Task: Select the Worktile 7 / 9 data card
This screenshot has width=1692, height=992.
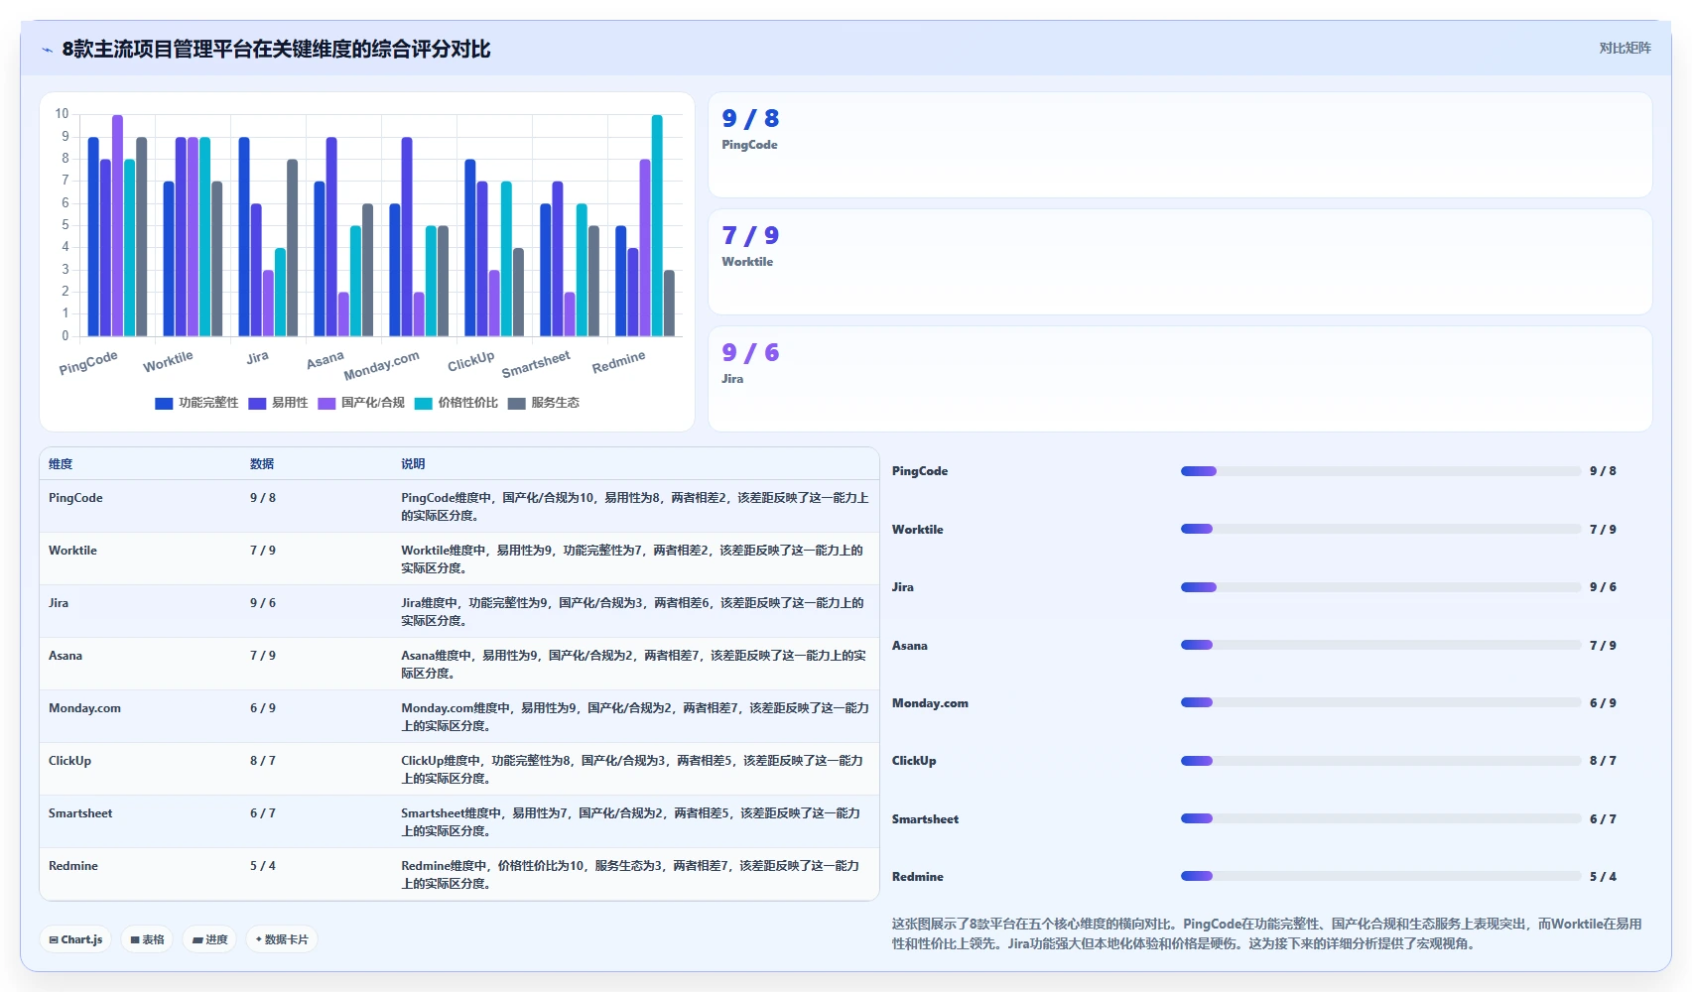Action: (1180, 262)
